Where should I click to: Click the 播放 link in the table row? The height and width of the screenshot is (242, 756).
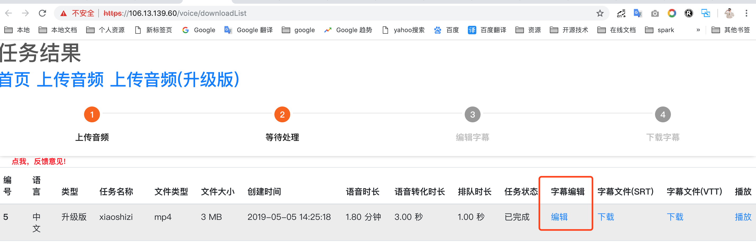[x=743, y=217]
